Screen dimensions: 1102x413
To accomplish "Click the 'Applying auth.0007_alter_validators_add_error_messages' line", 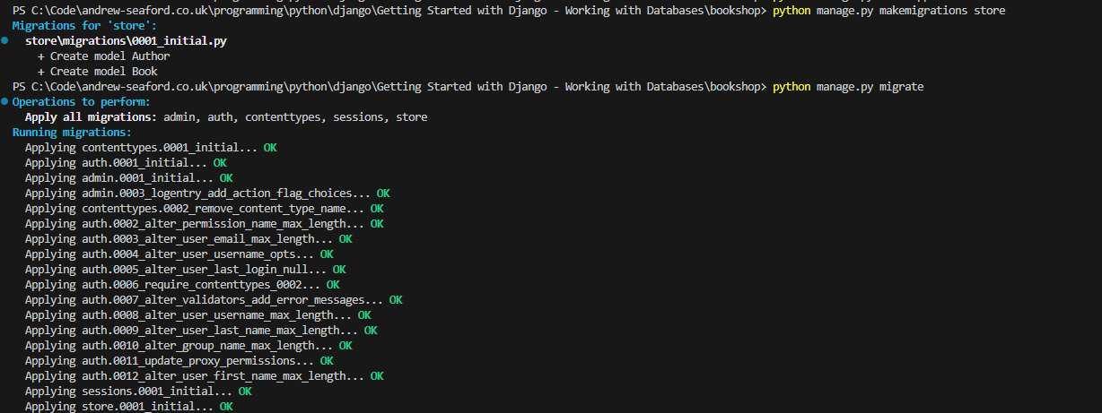I will pos(204,300).
